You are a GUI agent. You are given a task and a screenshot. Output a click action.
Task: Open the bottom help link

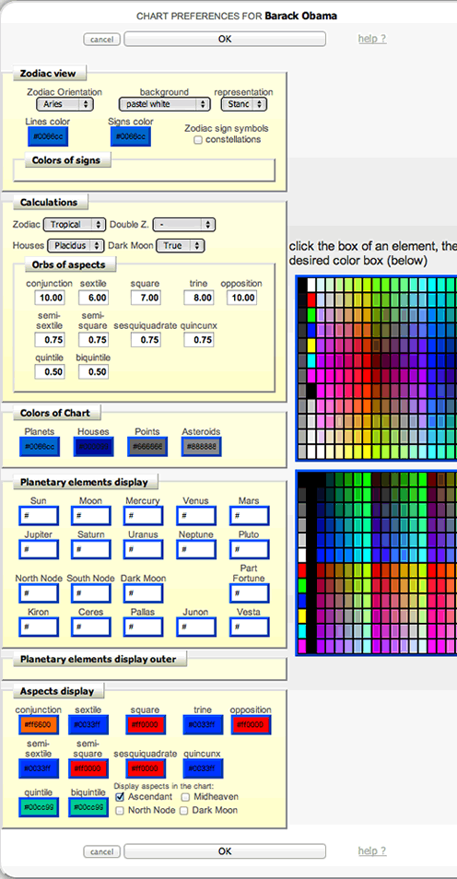(x=372, y=851)
